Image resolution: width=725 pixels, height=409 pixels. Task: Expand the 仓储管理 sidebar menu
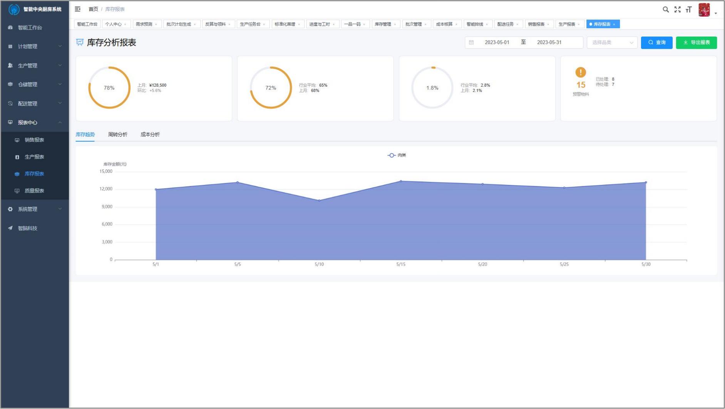coord(35,84)
